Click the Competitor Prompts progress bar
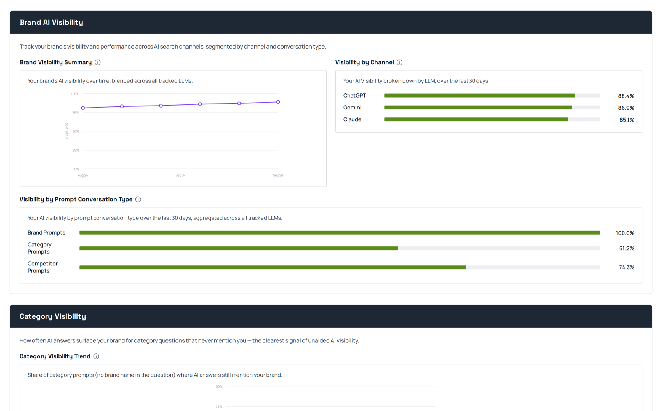The width and height of the screenshot is (662, 411). (340, 267)
